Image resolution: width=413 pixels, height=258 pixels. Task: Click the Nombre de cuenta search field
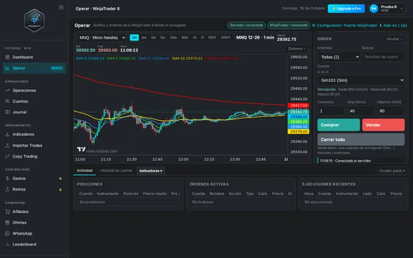pos(383,57)
